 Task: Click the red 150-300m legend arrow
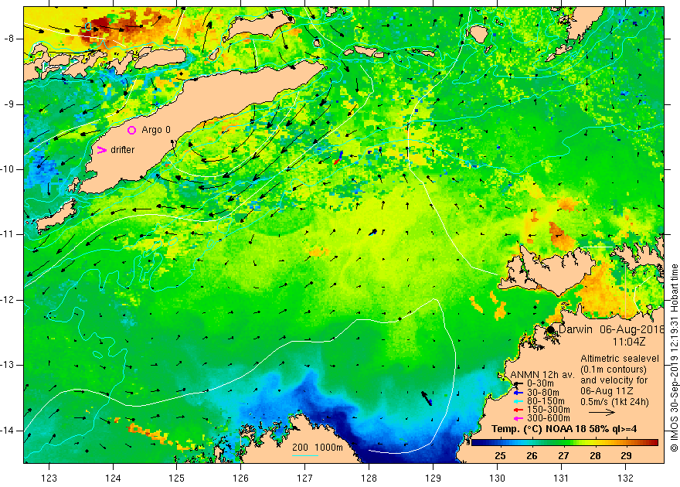518,410
